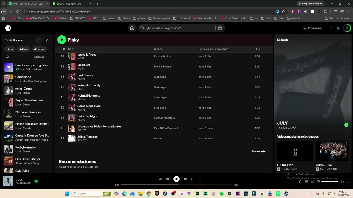This screenshot has width=353, height=198.
Task: Sort tracks by the duration clock icon
Action: (258, 49)
